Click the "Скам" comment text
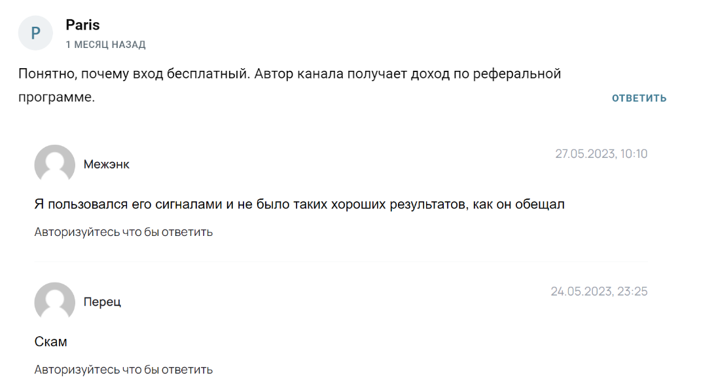Viewport: 718px width, 388px height. tap(50, 342)
